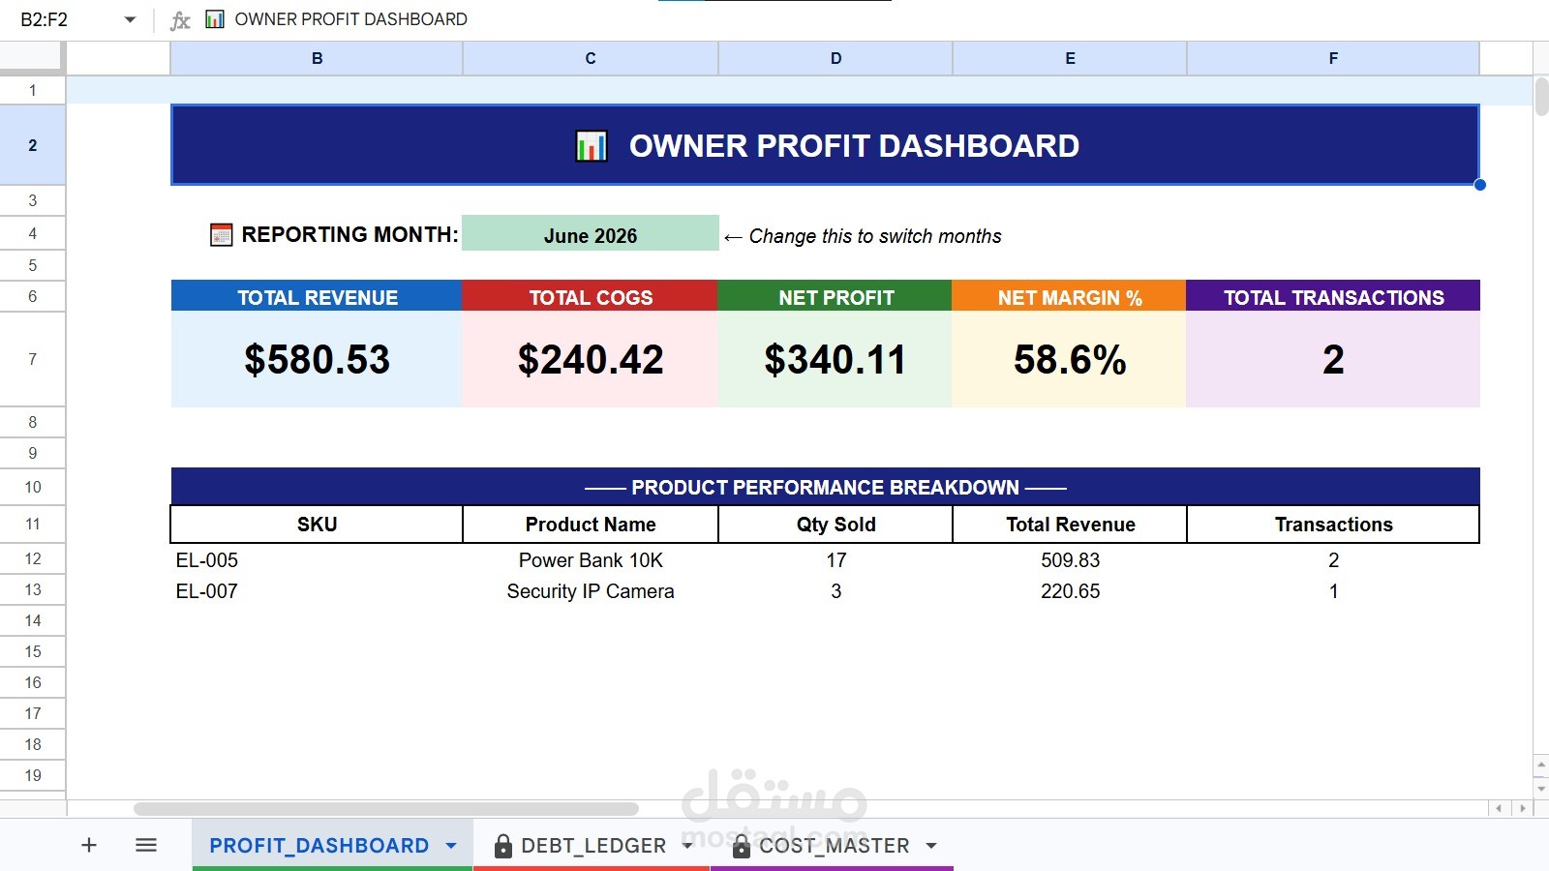This screenshot has height=871, width=1549.
Task: Click the fx formula icon
Action: (x=180, y=20)
